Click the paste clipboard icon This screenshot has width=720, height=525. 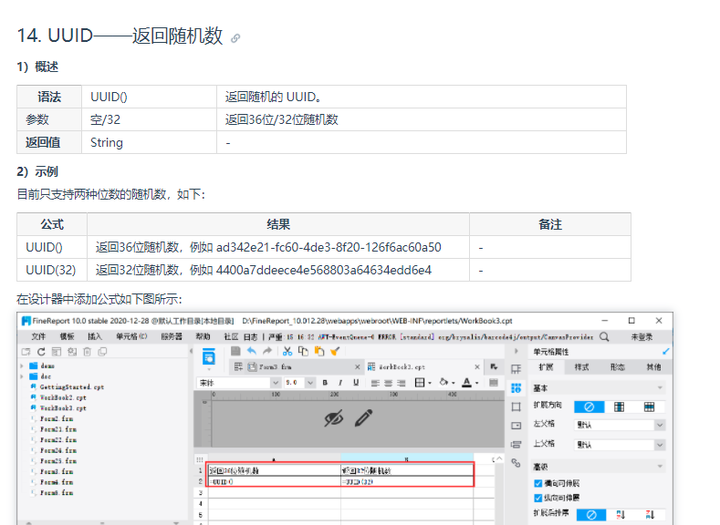319,351
